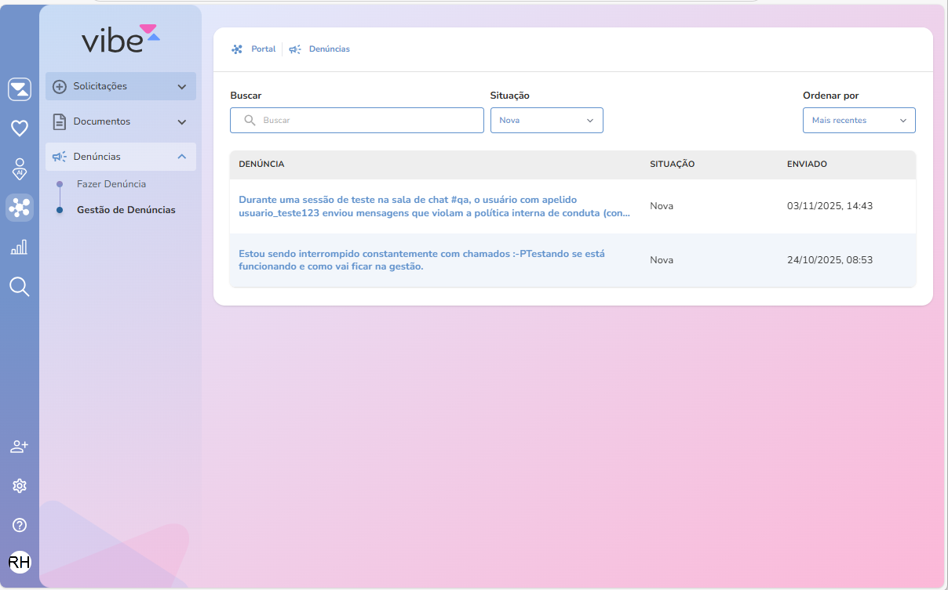The width and height of the screenshot is (948, 590).
Task: Click the Buscar search input field
Action: click(357, 120)
